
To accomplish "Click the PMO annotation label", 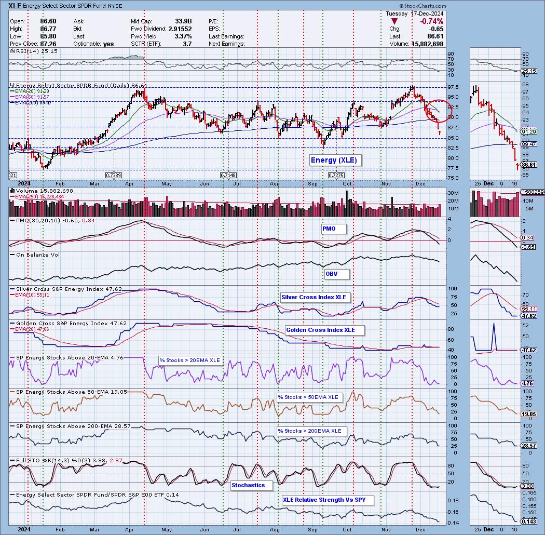I will click(334, 229).
